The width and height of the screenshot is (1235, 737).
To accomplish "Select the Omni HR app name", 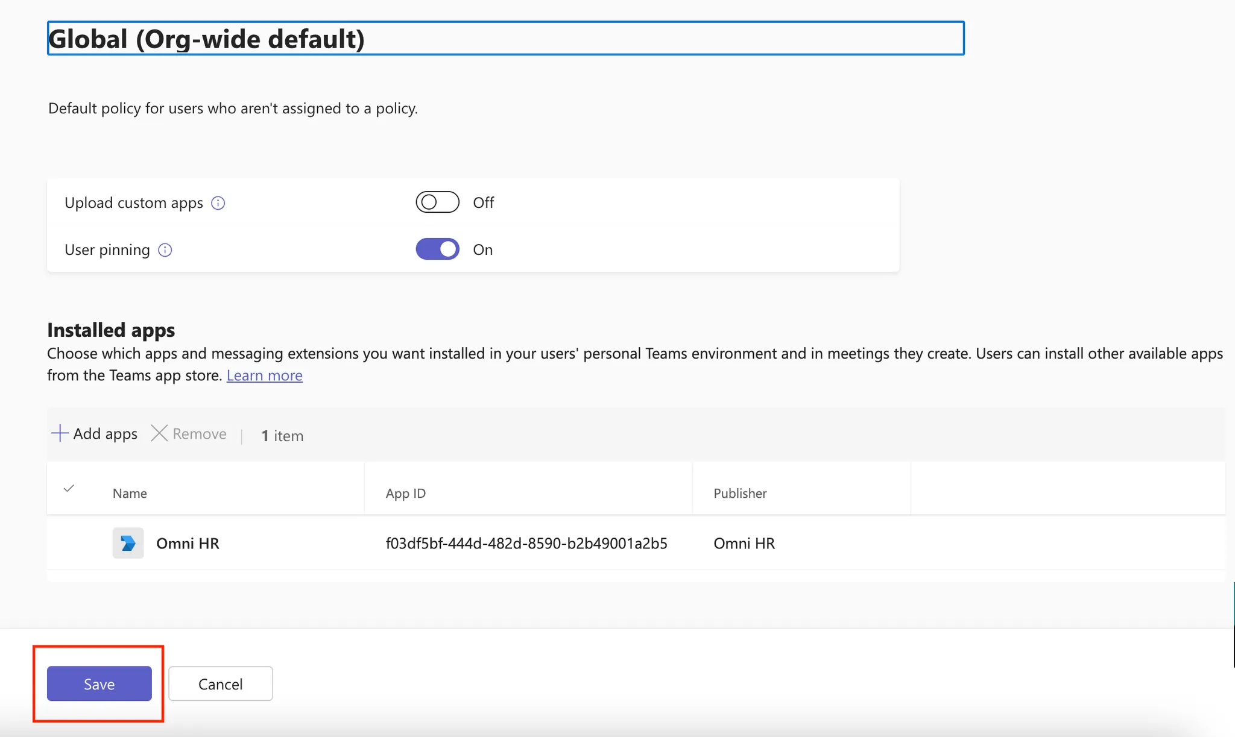I will pyautogui.click(x=188, y=544).
